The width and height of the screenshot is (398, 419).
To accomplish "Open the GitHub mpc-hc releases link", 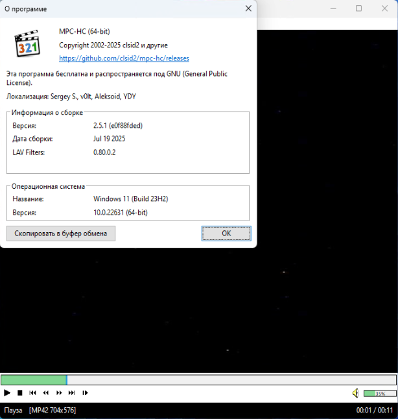I will 124,58.
